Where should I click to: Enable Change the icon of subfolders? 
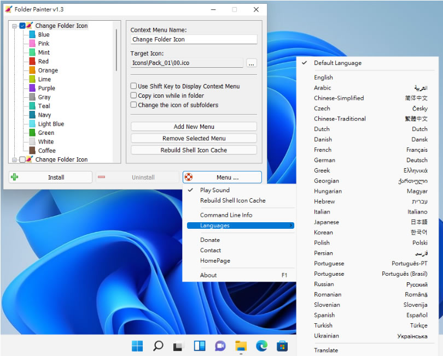tap(133, 105)
